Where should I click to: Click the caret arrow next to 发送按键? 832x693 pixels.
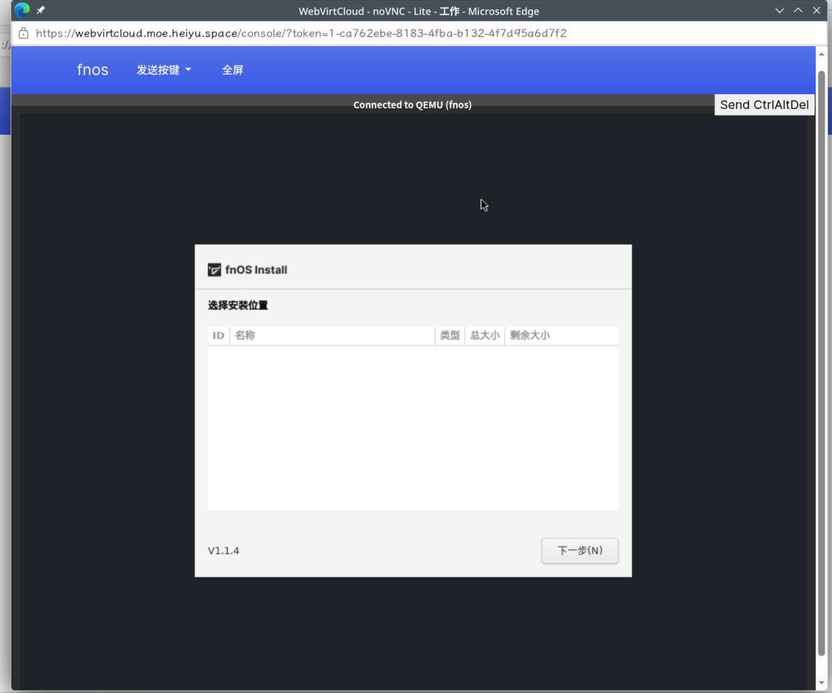tap(188, 70)
